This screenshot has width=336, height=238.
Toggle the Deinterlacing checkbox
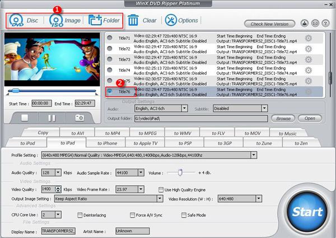tap(80, 215)
